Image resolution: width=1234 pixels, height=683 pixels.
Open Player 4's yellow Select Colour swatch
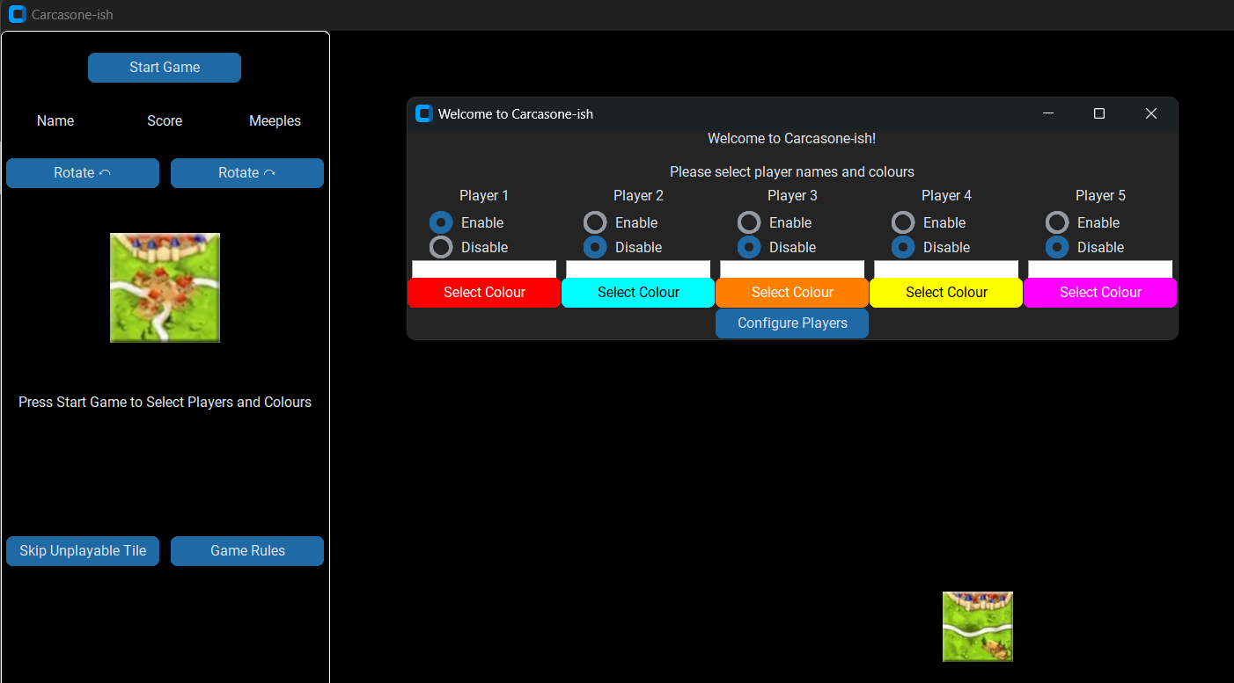click(946, 293)
